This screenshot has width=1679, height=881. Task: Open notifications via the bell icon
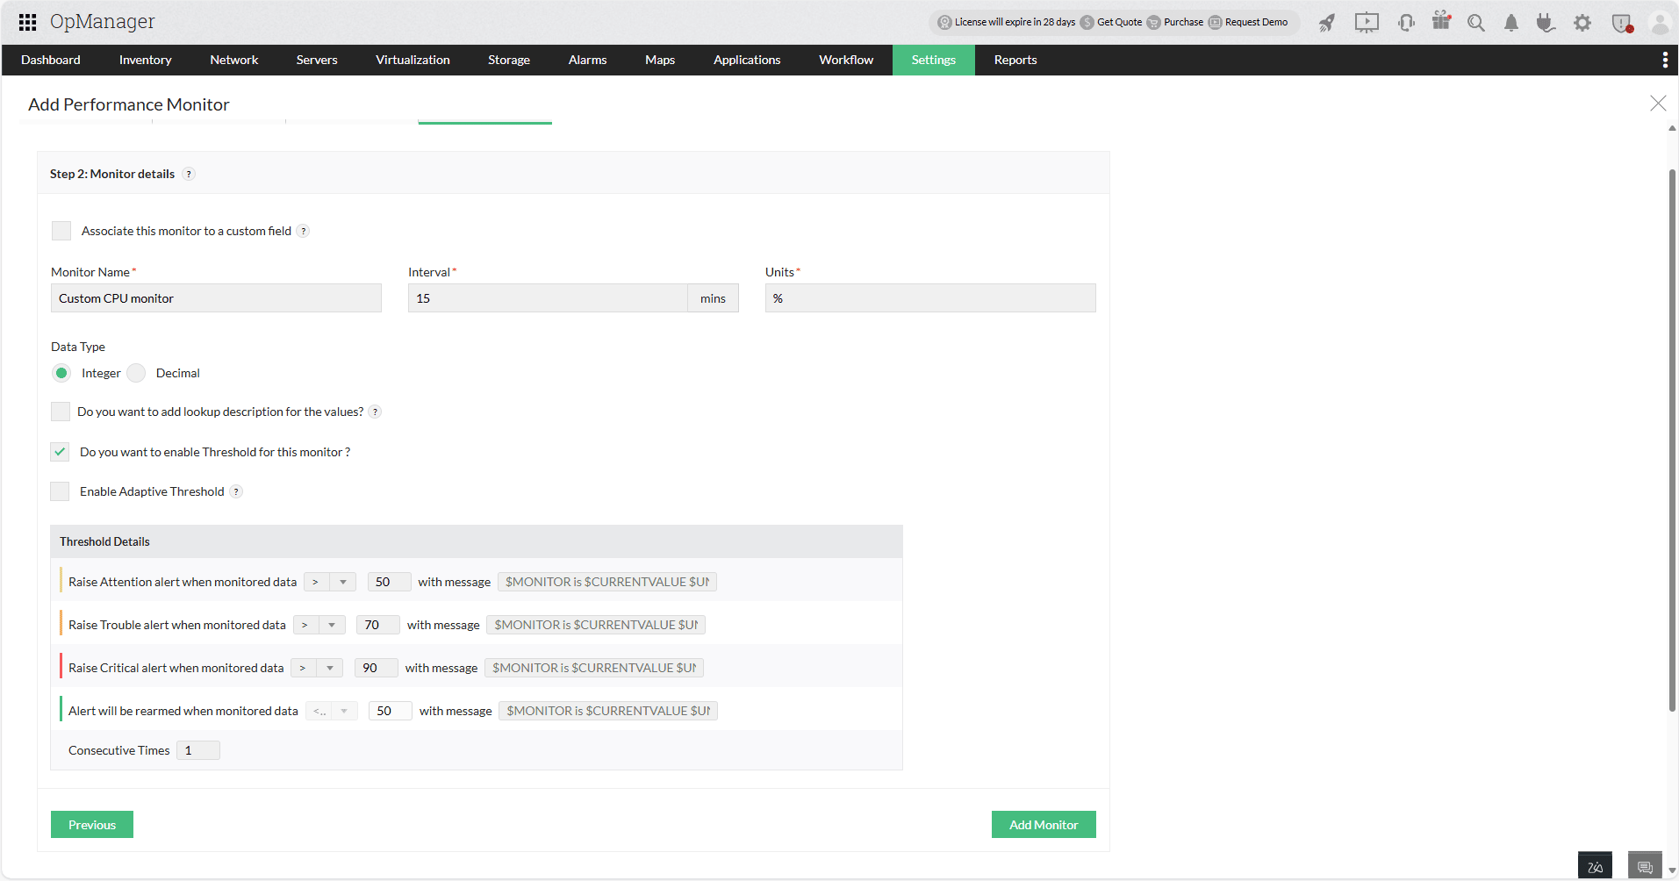click(x=1510, y=23)
